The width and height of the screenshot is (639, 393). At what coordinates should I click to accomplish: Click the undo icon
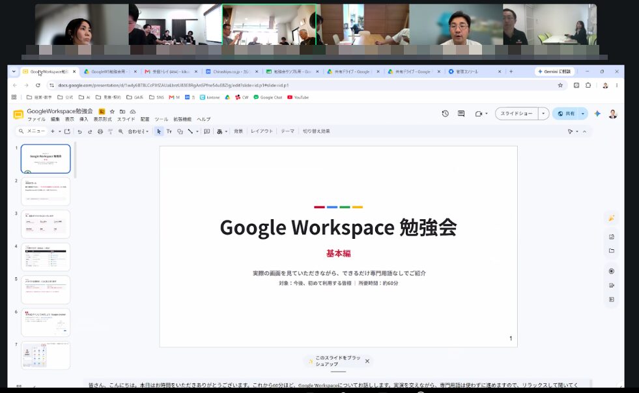(x=80, y=131)
